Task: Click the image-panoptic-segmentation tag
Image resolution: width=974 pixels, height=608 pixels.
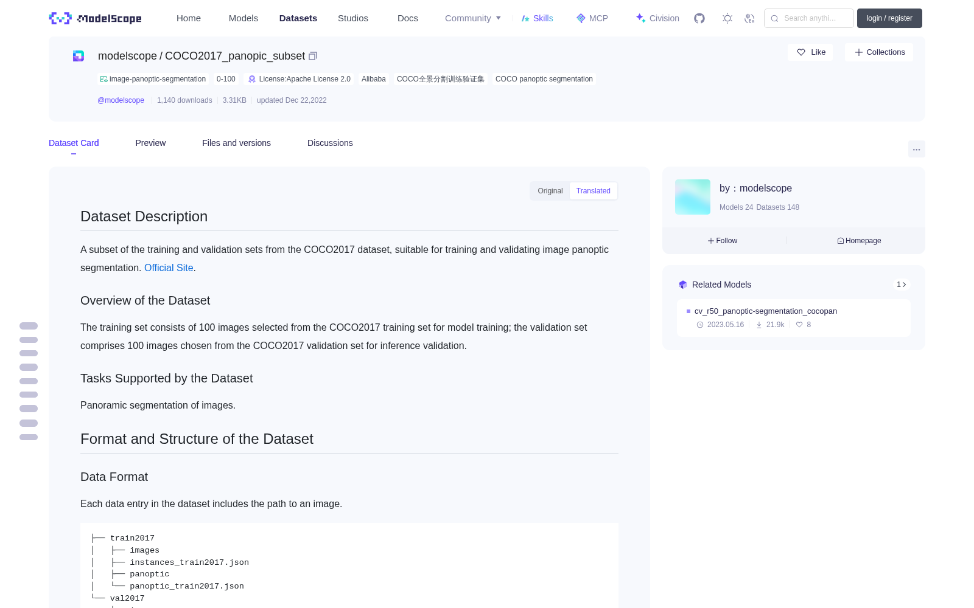Action: click(153, 79)
